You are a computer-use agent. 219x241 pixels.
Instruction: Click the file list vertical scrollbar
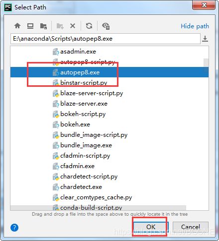click(206, 65)
